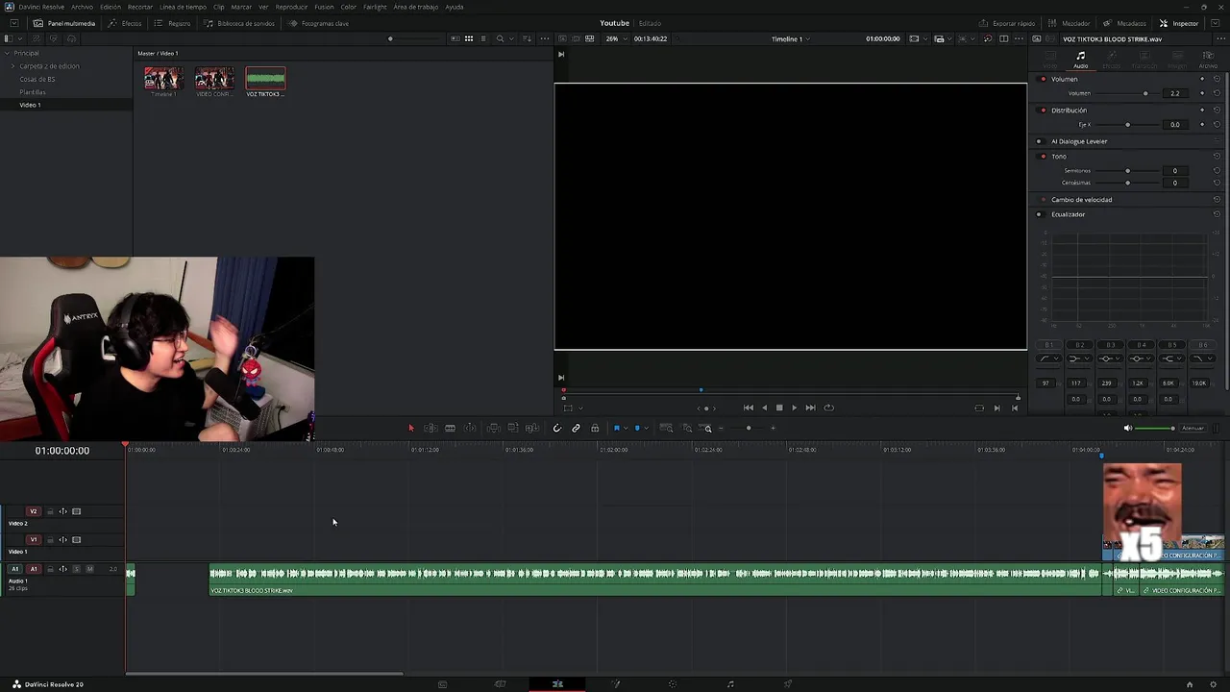The image size is (1230, 692).
Task: Open the Fairlight page icon
Action: click(730, 684)
